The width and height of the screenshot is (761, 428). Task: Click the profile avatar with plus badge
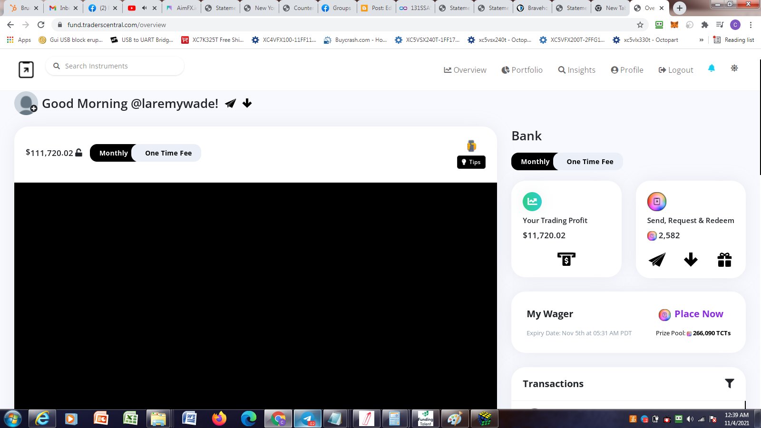[26, 103]
